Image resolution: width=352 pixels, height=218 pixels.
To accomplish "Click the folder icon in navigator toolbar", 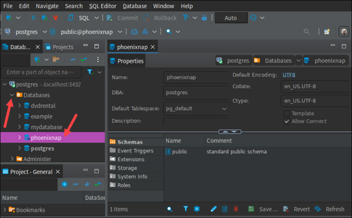I will coord(56,59).
